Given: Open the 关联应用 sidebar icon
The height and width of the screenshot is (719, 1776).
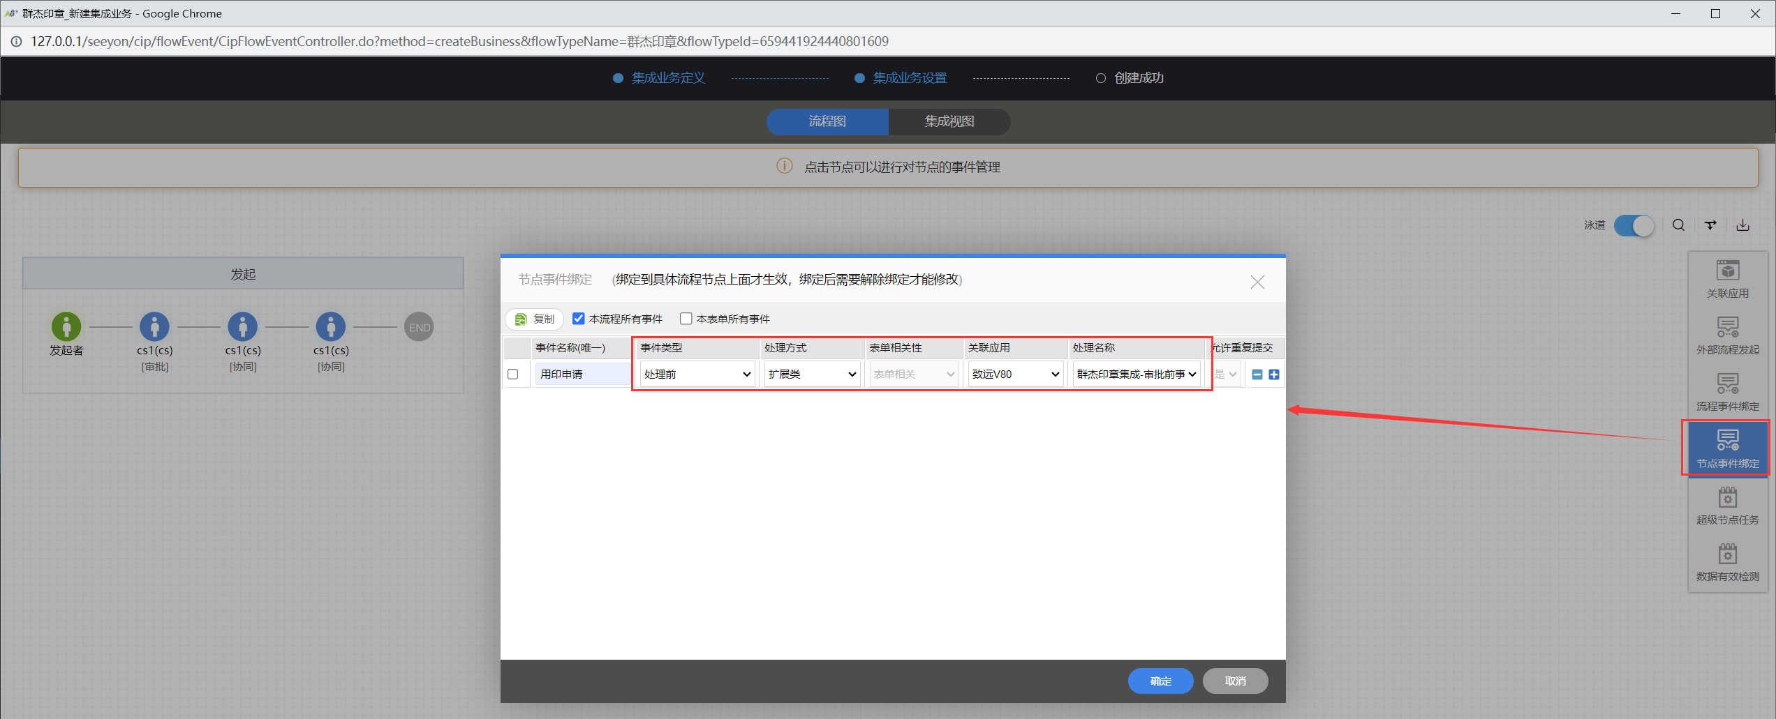Looking at the screenshot, I should [1727, 279].
